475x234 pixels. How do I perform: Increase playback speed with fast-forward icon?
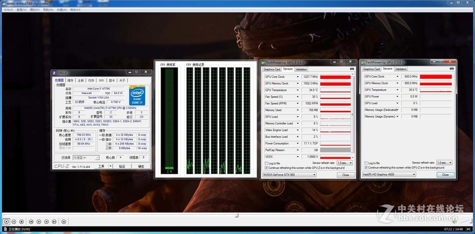pyautogui.click(x=47, y=222)
